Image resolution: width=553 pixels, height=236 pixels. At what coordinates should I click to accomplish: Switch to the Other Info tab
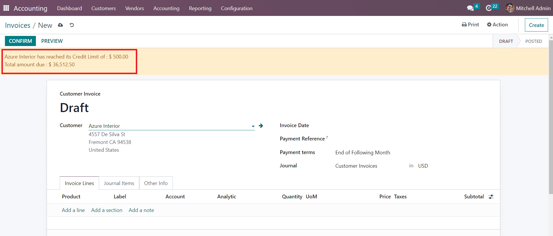(156, 183)
